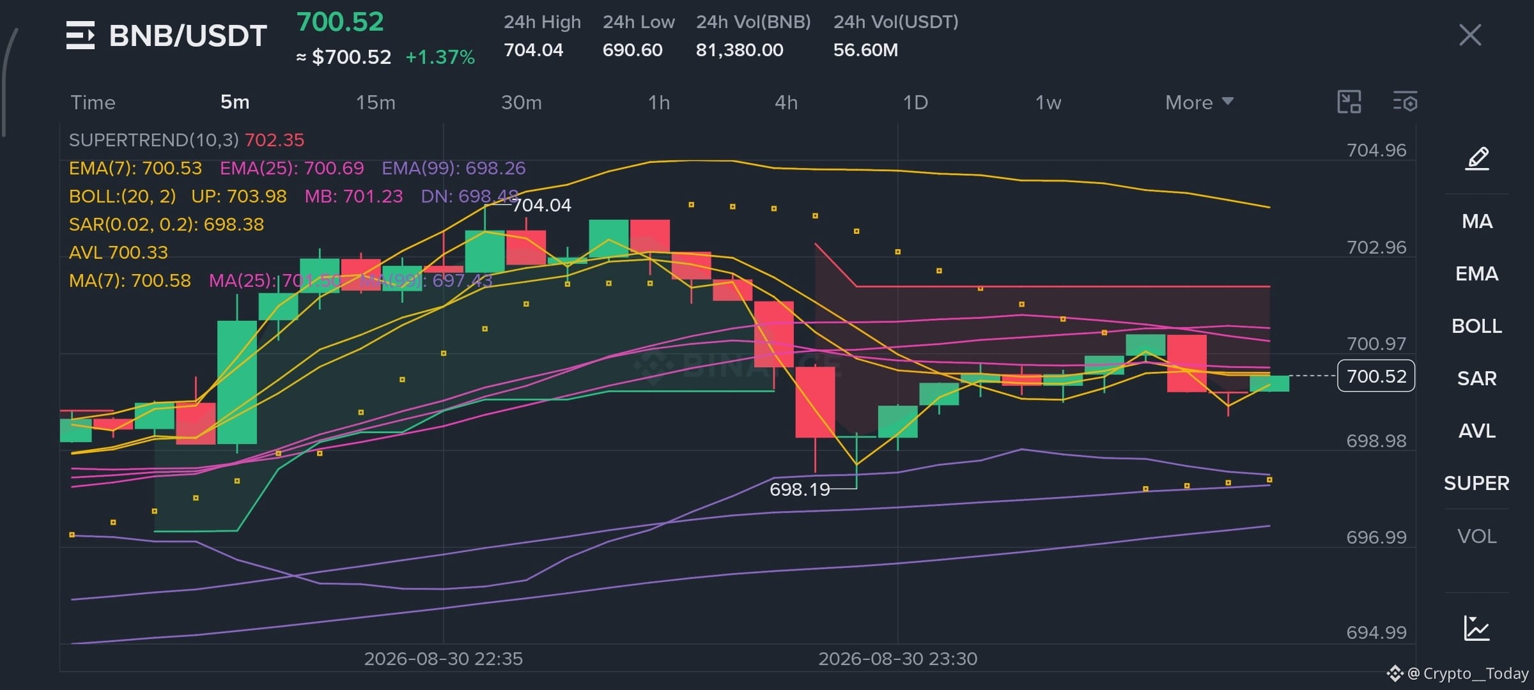Toggle the EMA indicator
Image resolution: width=1534 pixels, height=690 pixels.
click(1477, 274)
